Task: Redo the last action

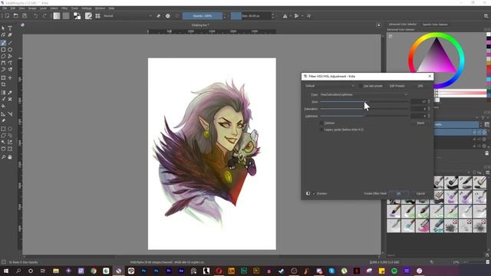Action: coord(44,16)
